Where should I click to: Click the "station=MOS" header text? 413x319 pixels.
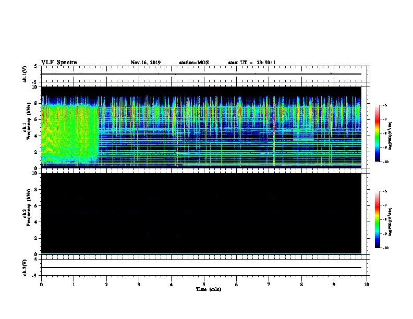pyautogui.click(x=194, y=63)
